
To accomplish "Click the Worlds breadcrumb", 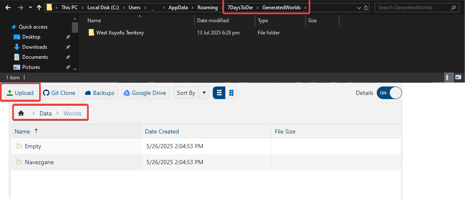I will coord(72,113).
